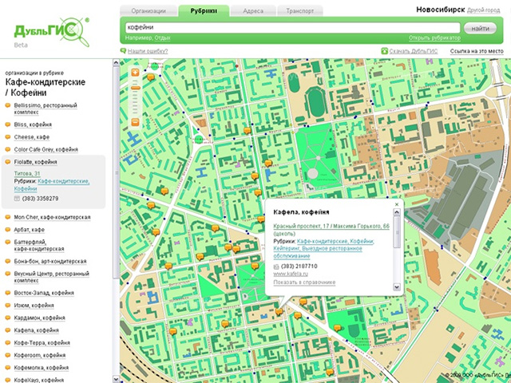
Task: Click Другой город link
Action: 483,10
